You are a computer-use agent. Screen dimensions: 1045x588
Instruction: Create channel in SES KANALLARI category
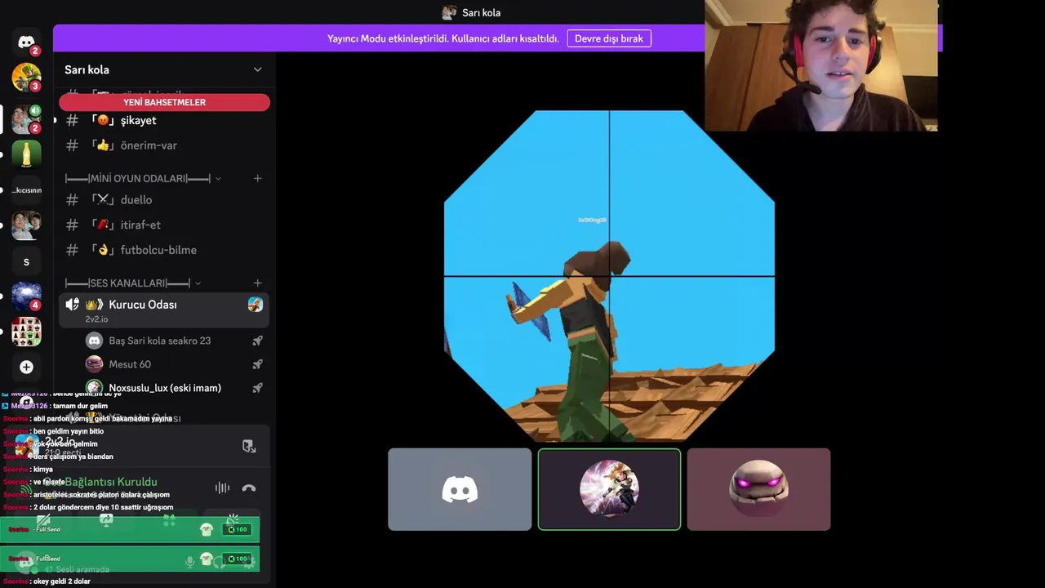pyautogui.click(x=257, y=283)
